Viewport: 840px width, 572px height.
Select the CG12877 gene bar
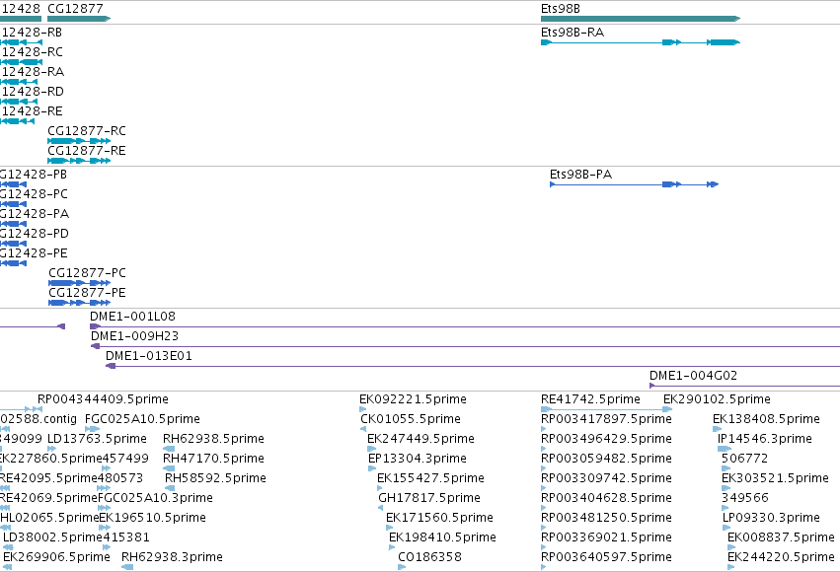click(x=79, y=19)
